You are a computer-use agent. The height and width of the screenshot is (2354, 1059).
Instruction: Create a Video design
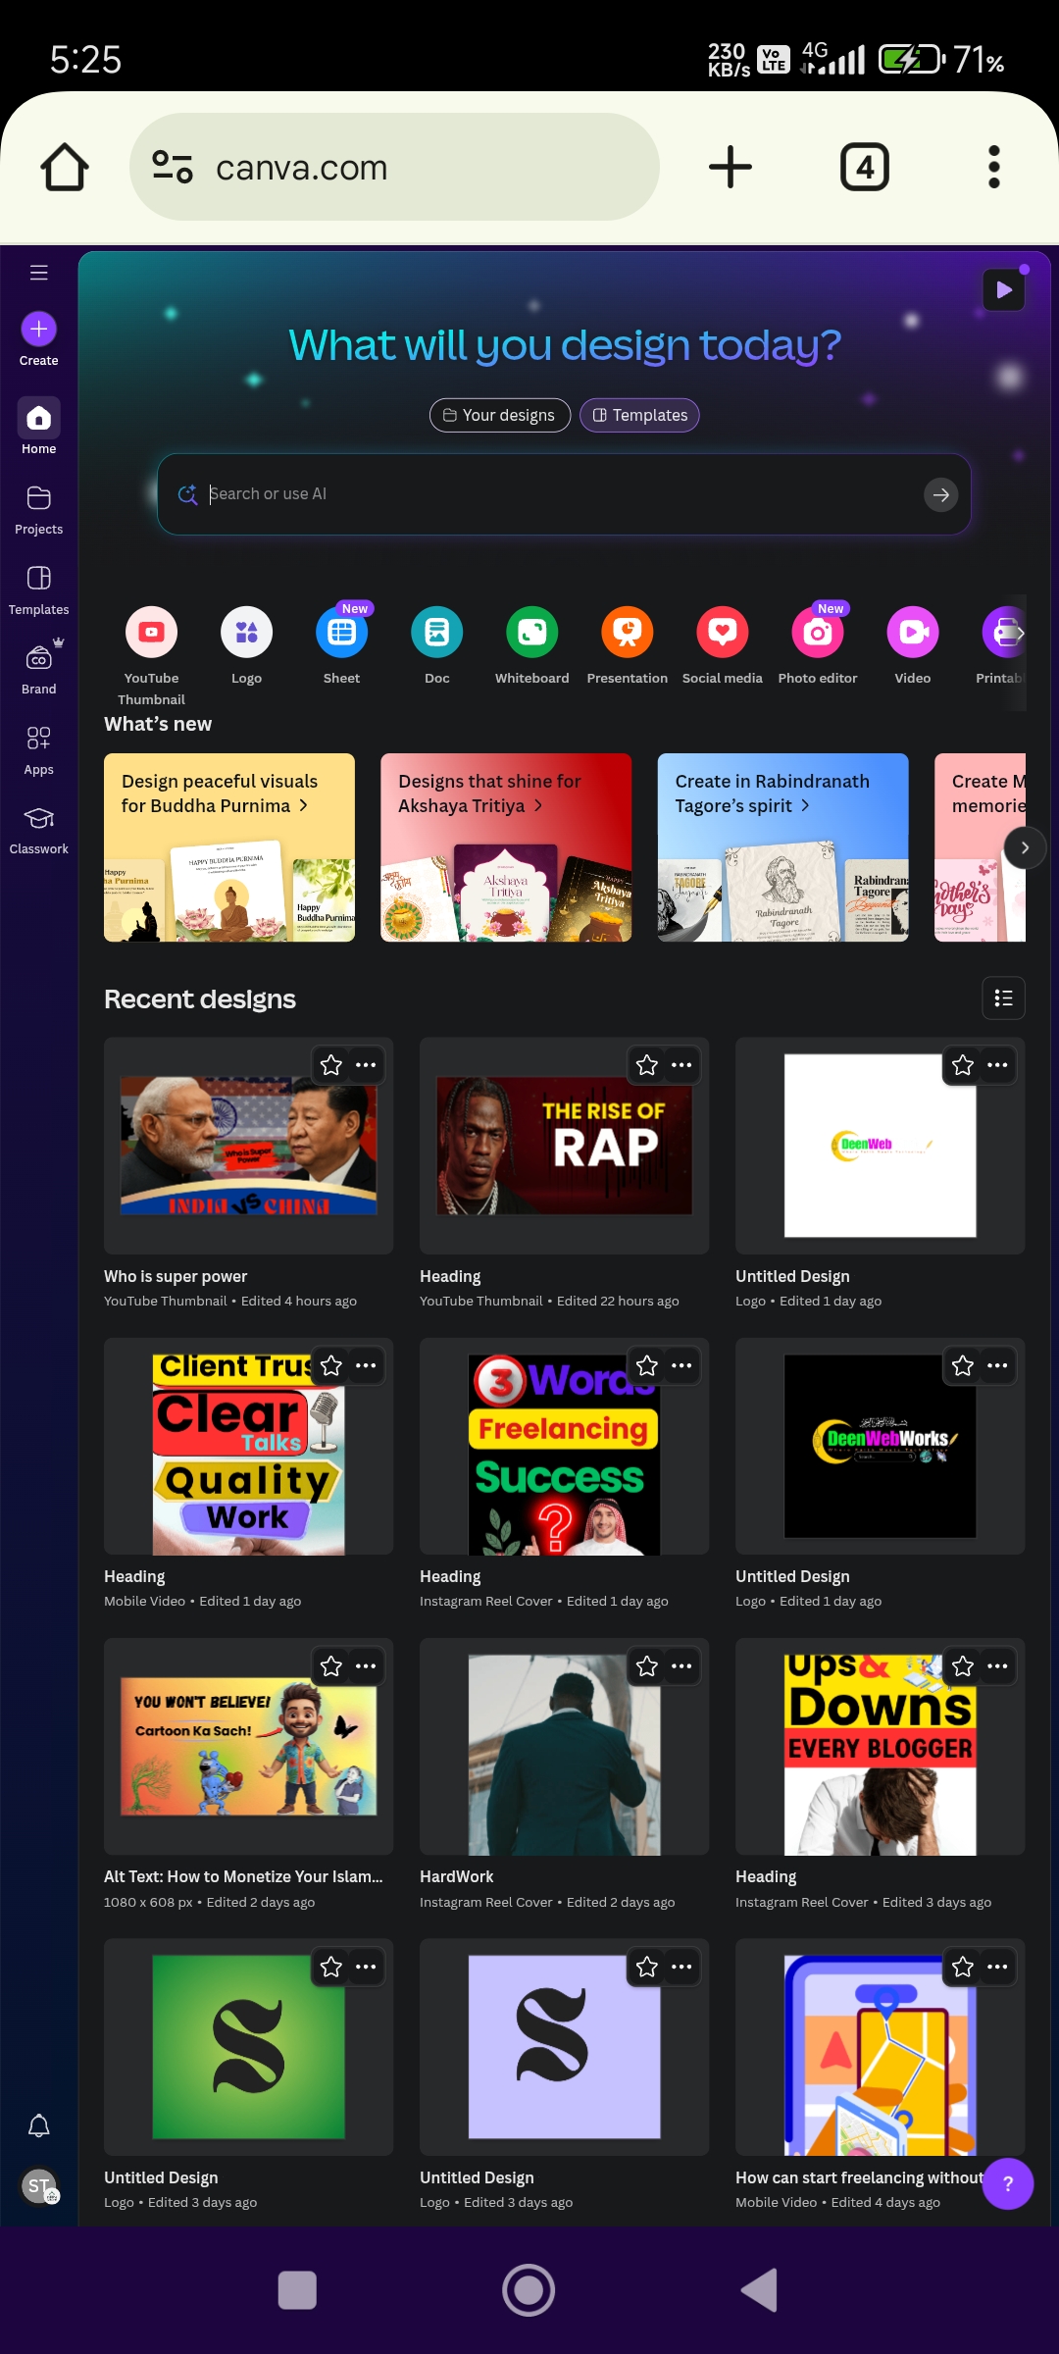[912, 645]
